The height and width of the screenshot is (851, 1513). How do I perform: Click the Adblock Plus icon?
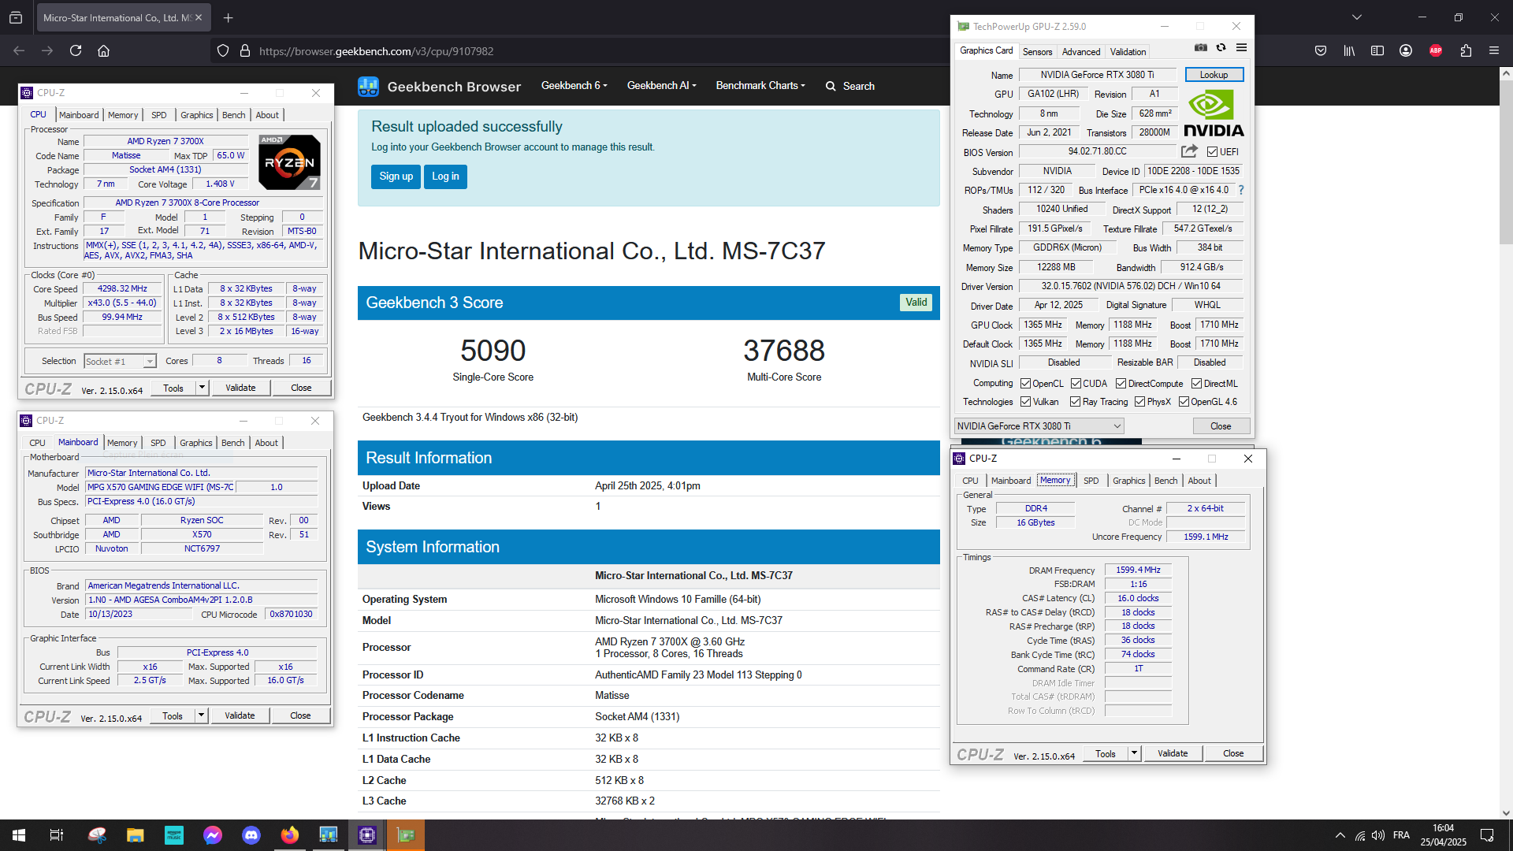click(1436, 51)
